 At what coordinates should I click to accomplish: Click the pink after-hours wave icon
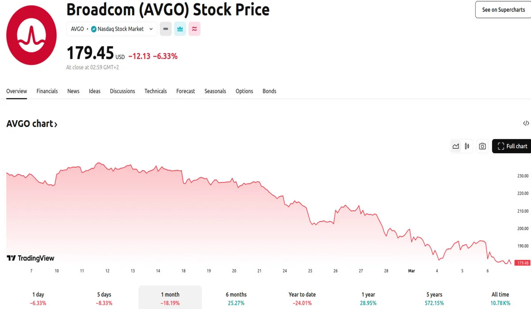194,29
